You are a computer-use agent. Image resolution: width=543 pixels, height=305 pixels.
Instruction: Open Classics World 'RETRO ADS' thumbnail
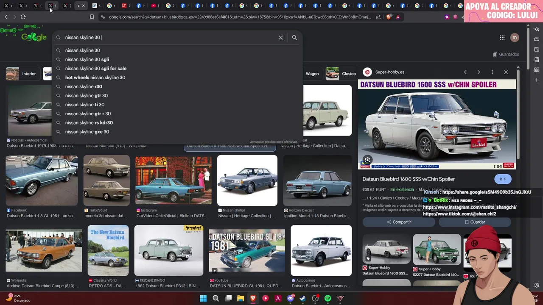108,250
